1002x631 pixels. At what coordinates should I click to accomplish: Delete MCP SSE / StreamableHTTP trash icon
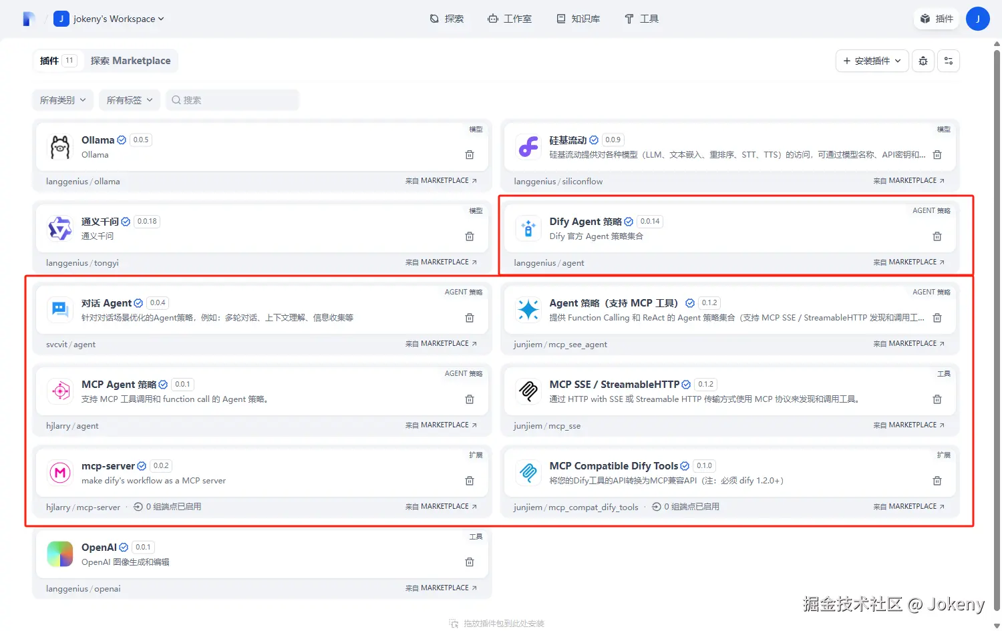point(937,399)
